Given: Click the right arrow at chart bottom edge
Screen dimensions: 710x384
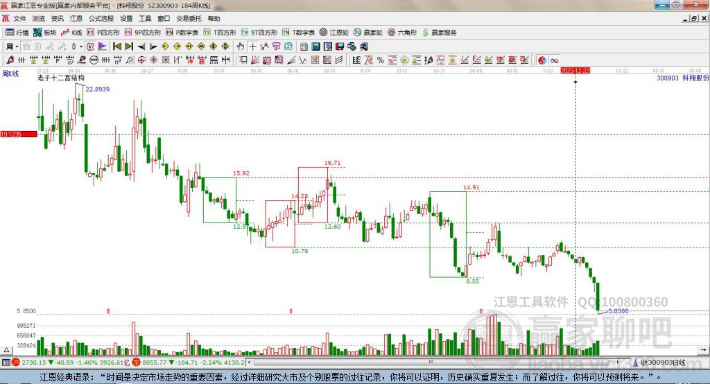Looking at the screenshot, I should [703, 350].
